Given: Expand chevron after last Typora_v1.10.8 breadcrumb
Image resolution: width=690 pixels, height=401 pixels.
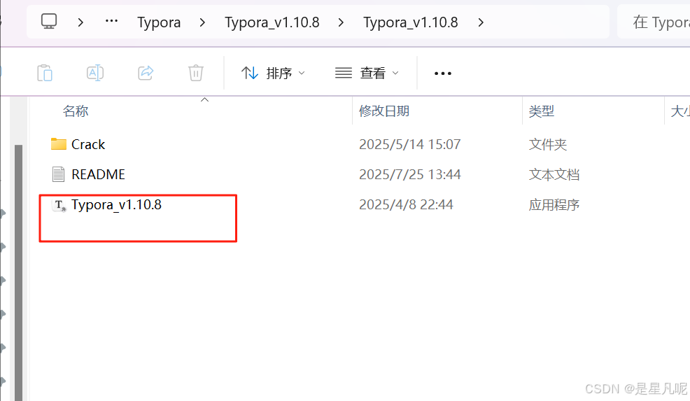Looking at the screenshot, I should coord(481,22).
